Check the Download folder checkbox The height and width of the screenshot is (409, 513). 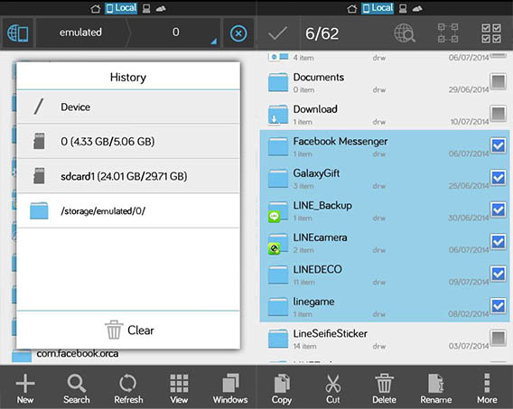point(498,114)
